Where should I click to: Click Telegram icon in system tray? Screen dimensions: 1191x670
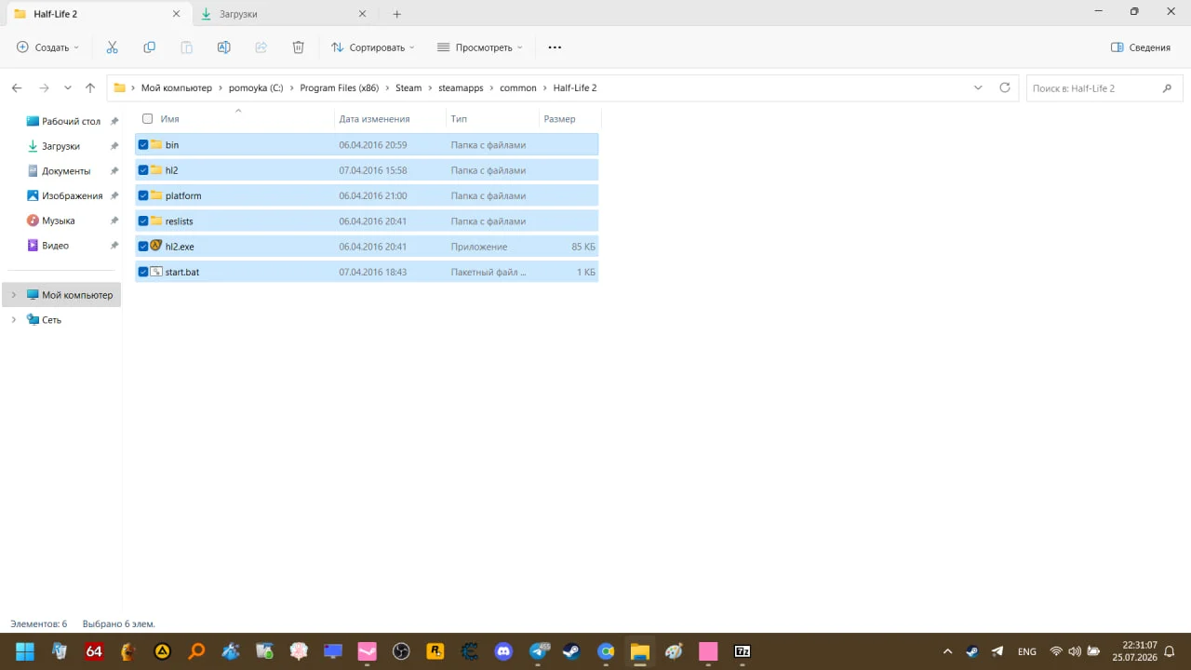tap(997, 651)
